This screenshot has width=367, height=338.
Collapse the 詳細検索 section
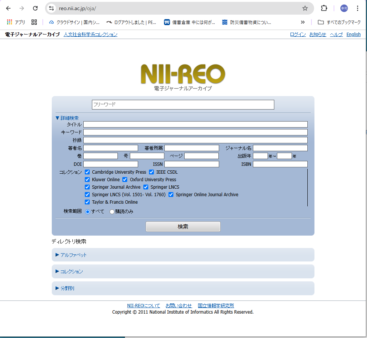67,118
